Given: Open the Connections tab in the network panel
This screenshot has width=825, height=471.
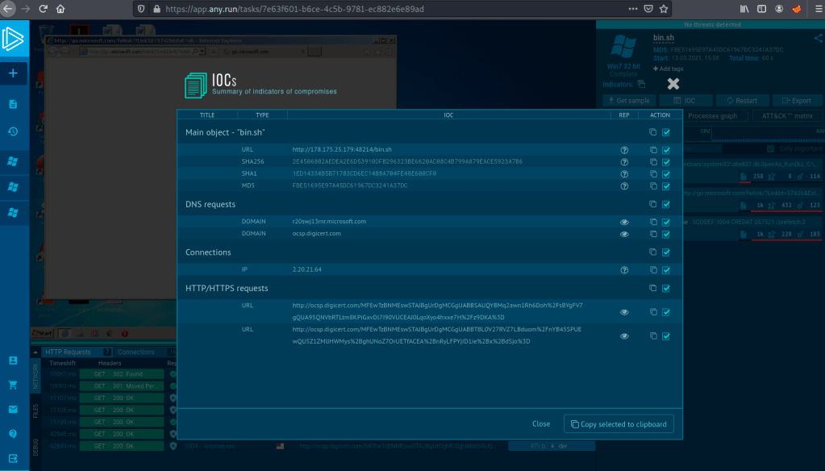Looking at the screenshot, I should pyautogui.click(x=135, y=352).
